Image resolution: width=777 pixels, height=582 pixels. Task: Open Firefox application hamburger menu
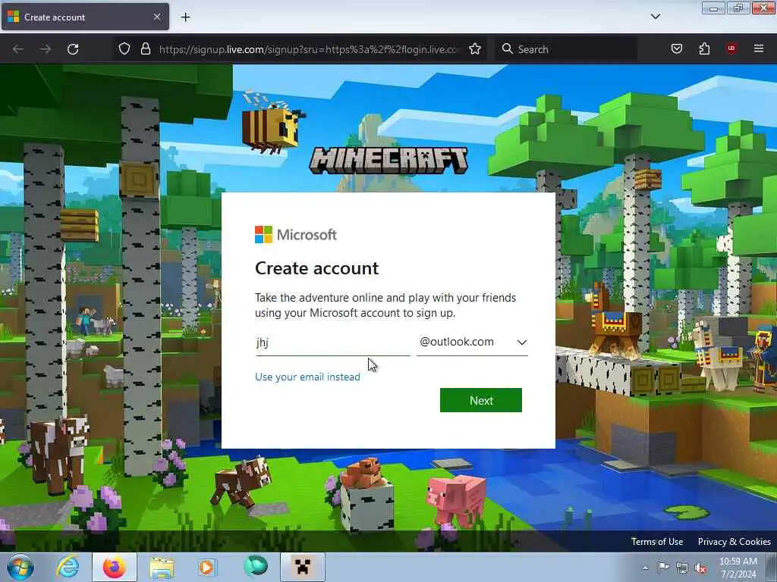(x=759, y=48)
